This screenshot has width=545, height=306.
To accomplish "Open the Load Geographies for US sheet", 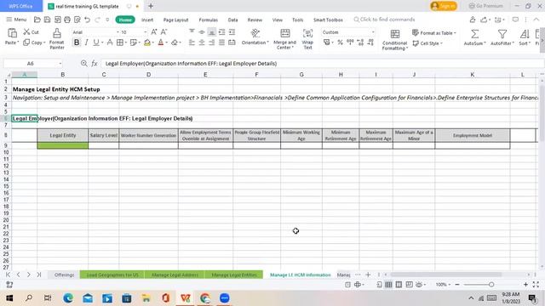I will (112, 275).
